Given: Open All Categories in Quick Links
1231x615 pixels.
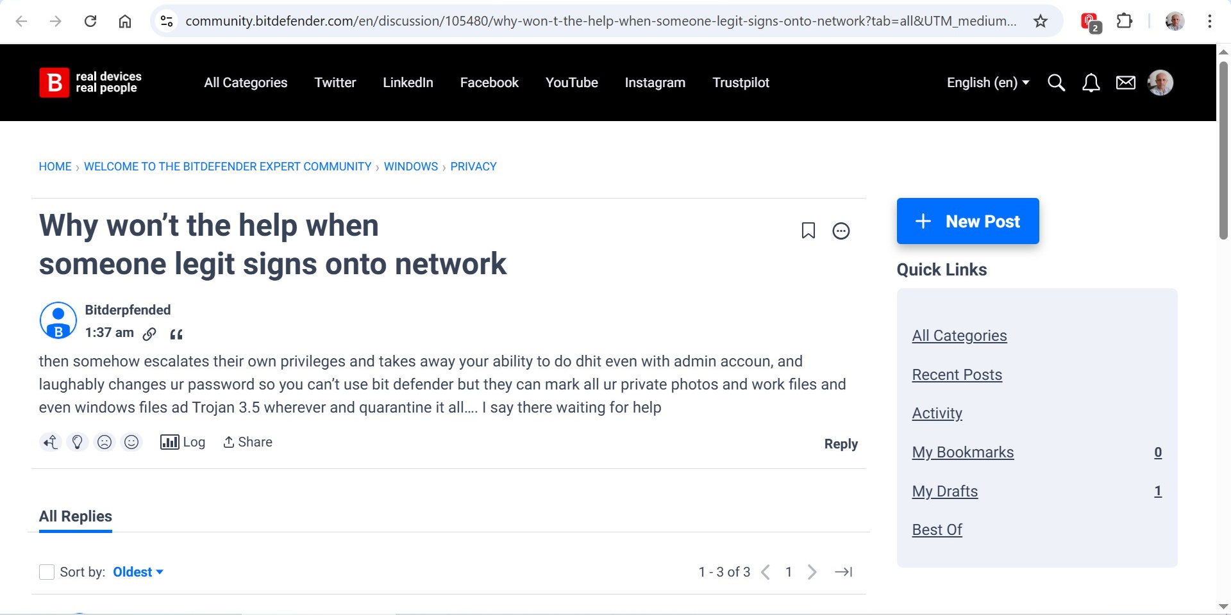Looking at the screenshot, I should click(x=960, y=336).
